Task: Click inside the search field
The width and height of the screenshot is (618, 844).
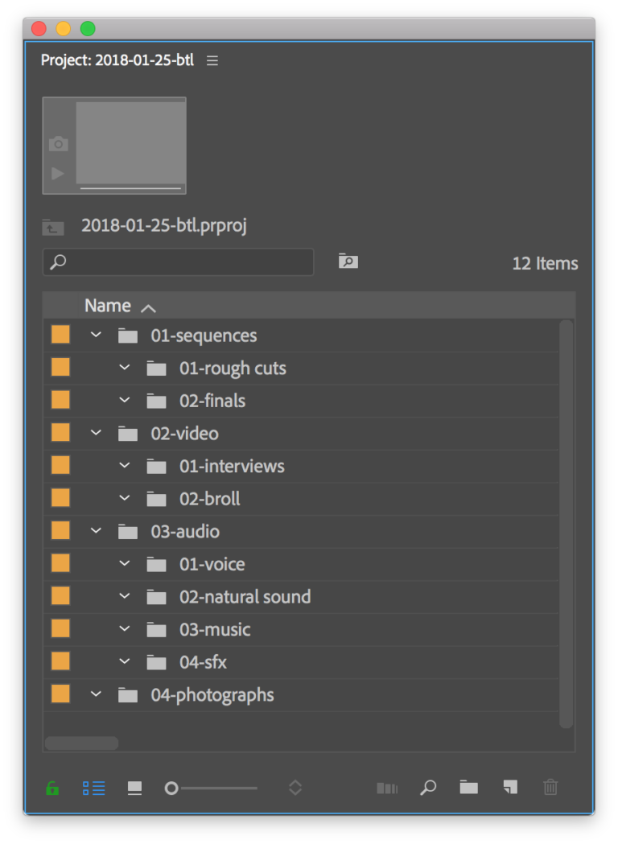Action: click(x=177, y=261)
